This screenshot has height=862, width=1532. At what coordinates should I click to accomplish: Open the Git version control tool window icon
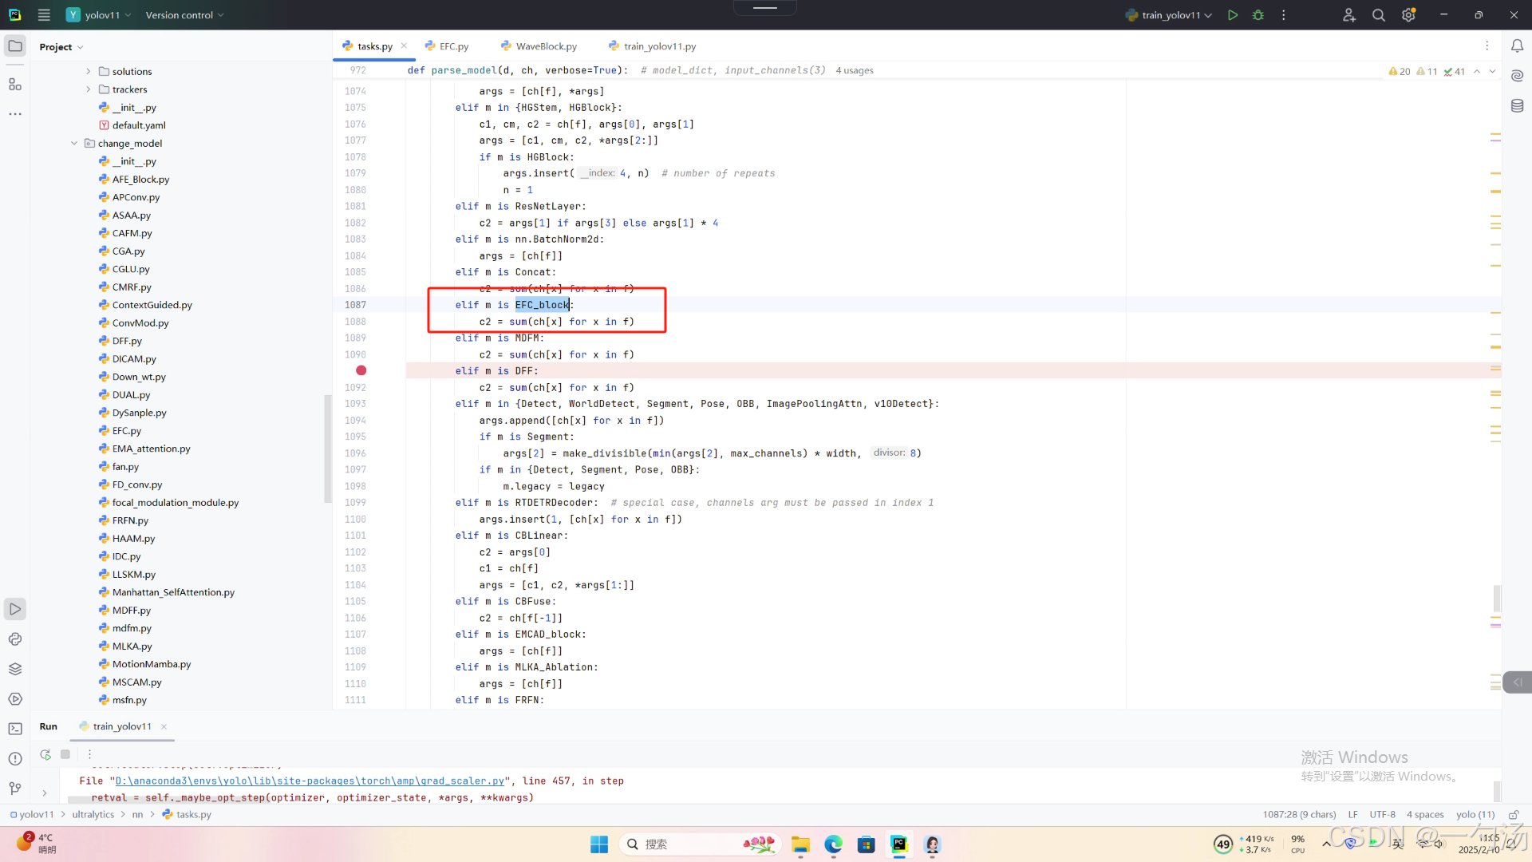coord(15,789)
